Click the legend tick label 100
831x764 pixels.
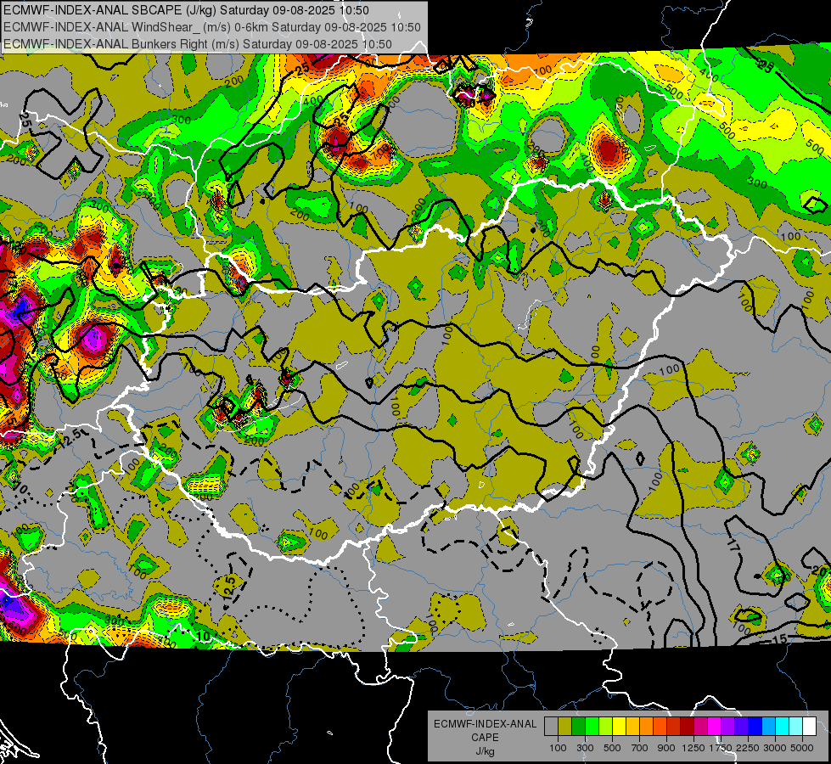[x=558, y=748]
